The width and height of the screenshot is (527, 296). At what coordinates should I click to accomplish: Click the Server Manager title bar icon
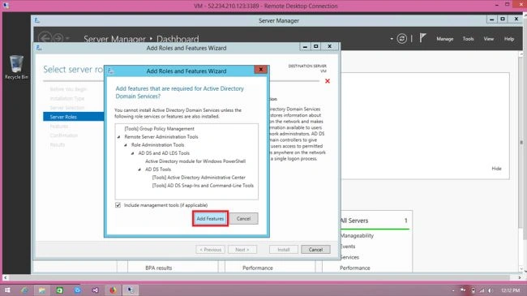tap(37, 21)
